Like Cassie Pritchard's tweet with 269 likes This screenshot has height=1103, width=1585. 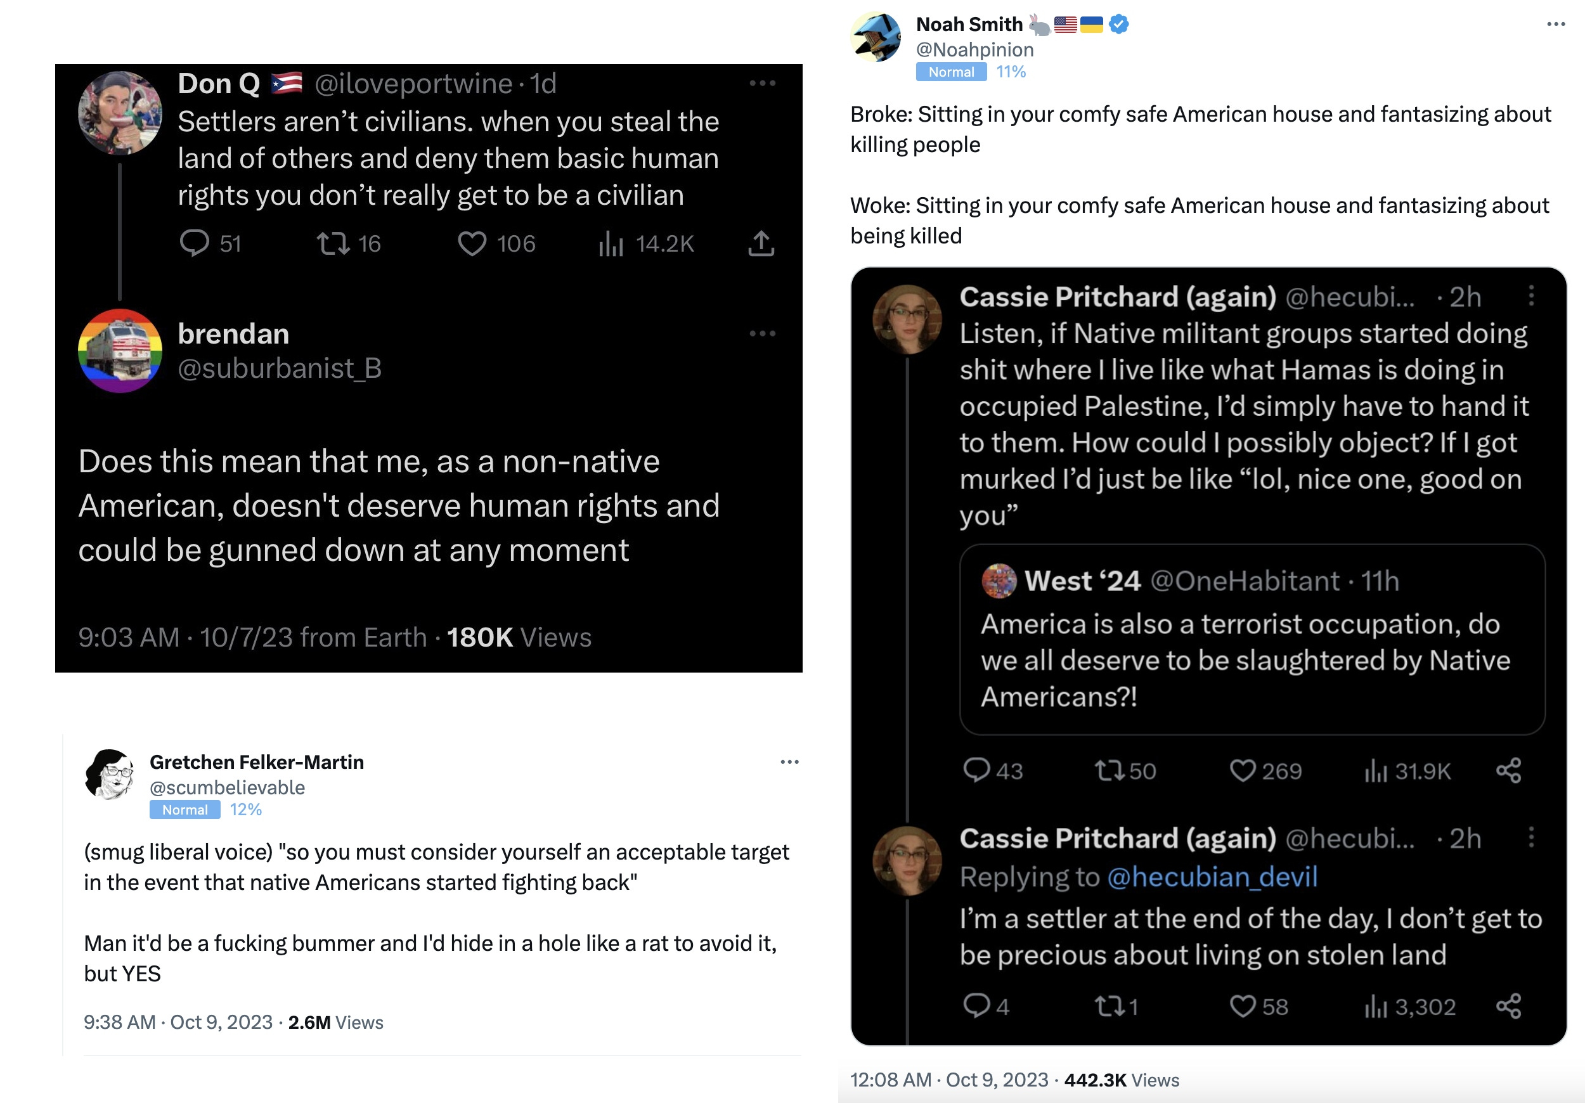click(1242, 770)
